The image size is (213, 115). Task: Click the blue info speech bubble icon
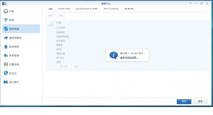pyautogui.click(x=114, y=55)
